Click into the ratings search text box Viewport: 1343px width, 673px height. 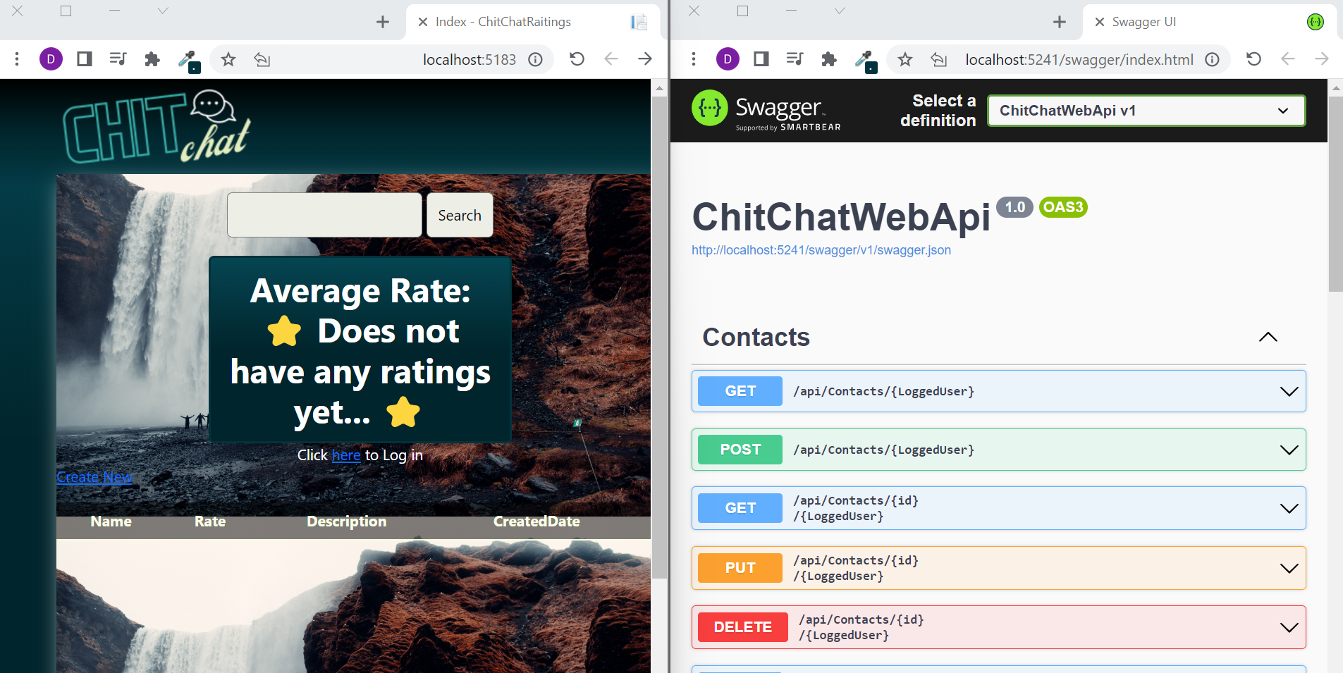pos(324,215)
